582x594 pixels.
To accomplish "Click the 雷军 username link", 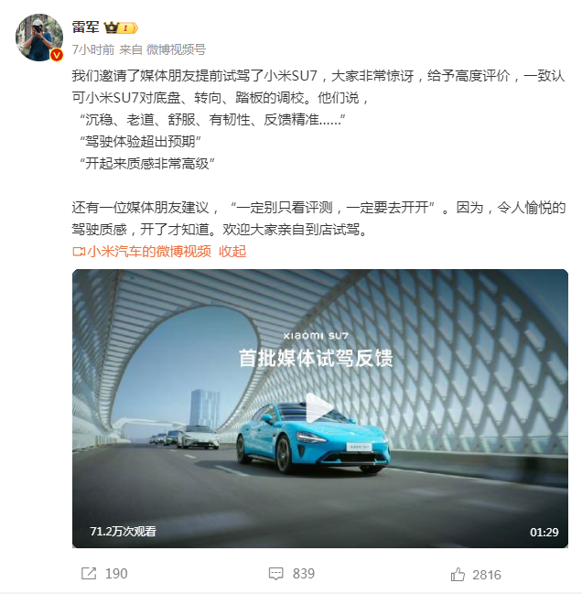I will click(85, 27).
